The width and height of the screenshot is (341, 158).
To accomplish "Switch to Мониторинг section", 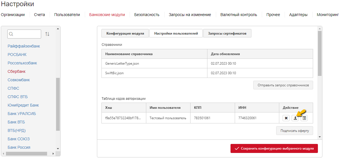I will pos(328,15).
